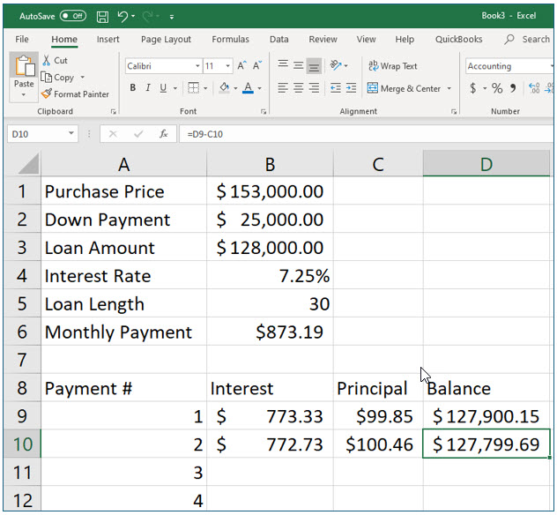Click the Align Left icon
The height and width of the screenshot is (515, 557).
[x=283, y=88]
